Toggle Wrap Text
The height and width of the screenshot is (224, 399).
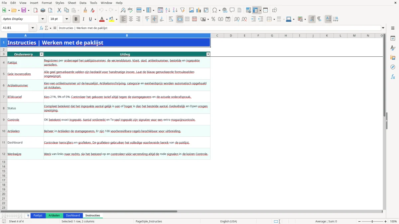click(171, 19)
